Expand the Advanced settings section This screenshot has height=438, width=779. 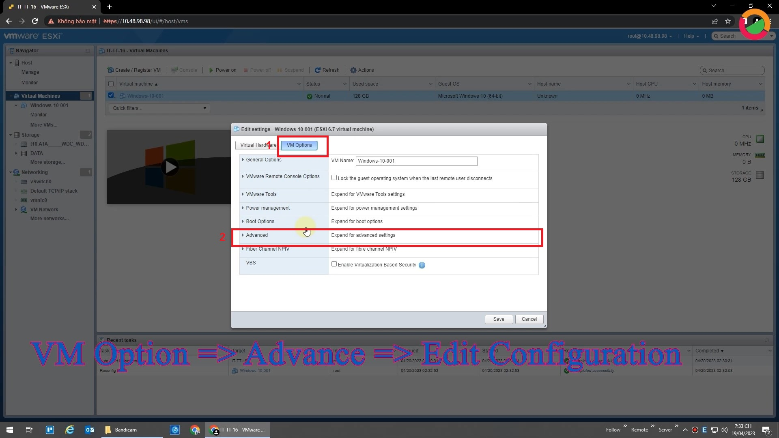(x=256, y=235)
